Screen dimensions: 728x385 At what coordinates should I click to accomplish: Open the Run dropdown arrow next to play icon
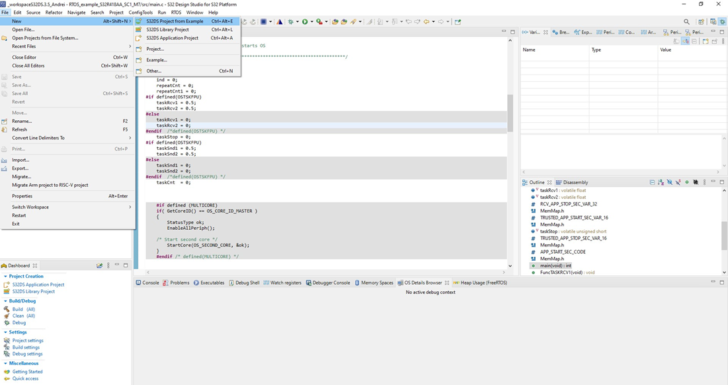[x=311, y=22]
